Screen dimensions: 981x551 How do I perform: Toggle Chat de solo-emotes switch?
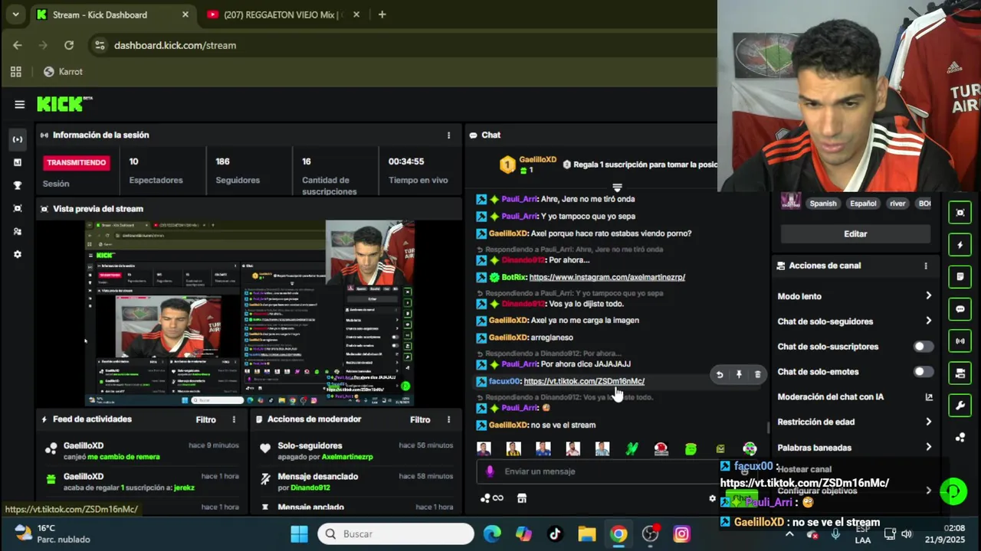pos(924,372)
